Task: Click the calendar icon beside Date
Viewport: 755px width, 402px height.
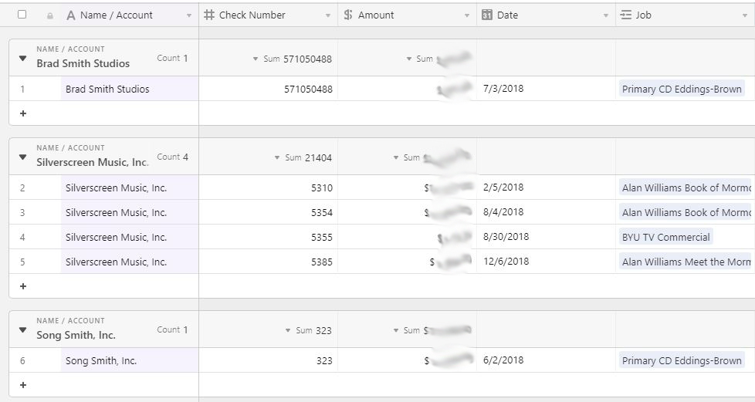Action: [487, 15]
